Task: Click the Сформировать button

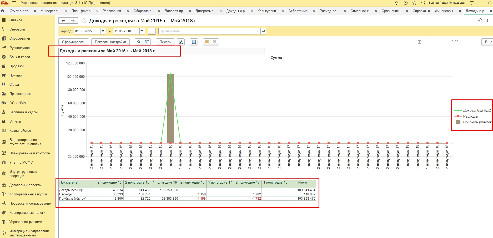Action: tap(74, 42)
